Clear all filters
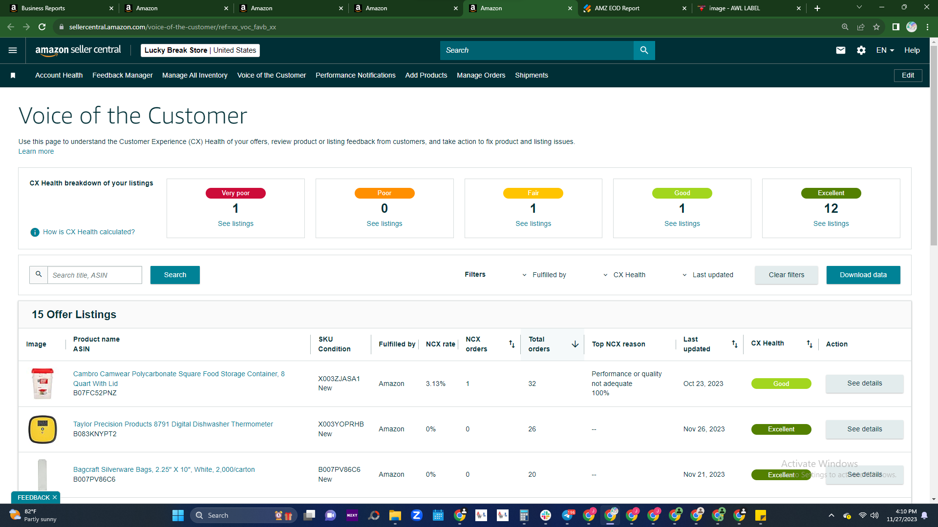Image resolution: width=938 pixels, height=527 pixels. click(x=787, y=275)
